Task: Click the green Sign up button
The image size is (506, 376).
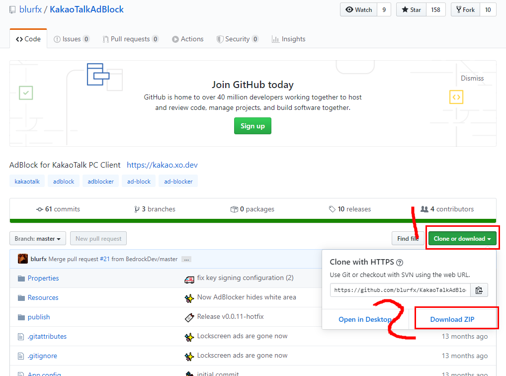Action: click(253, 126)
